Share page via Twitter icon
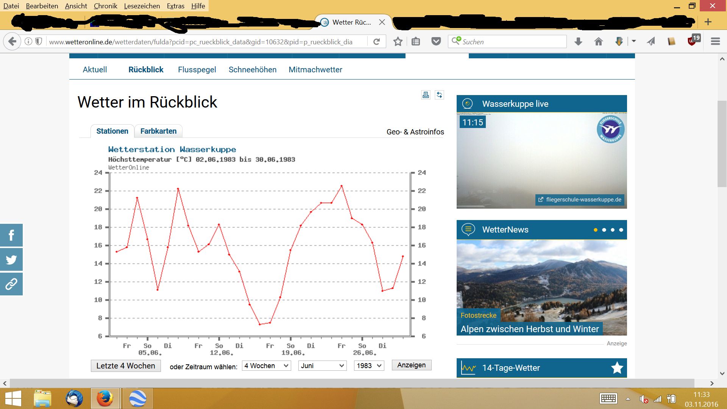 11,260
